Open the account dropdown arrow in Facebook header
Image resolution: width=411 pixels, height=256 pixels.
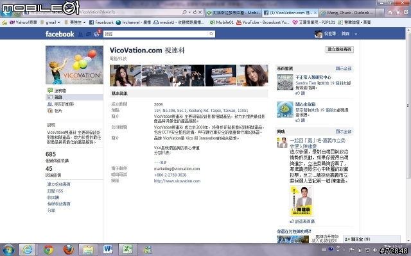pos(356,34)
